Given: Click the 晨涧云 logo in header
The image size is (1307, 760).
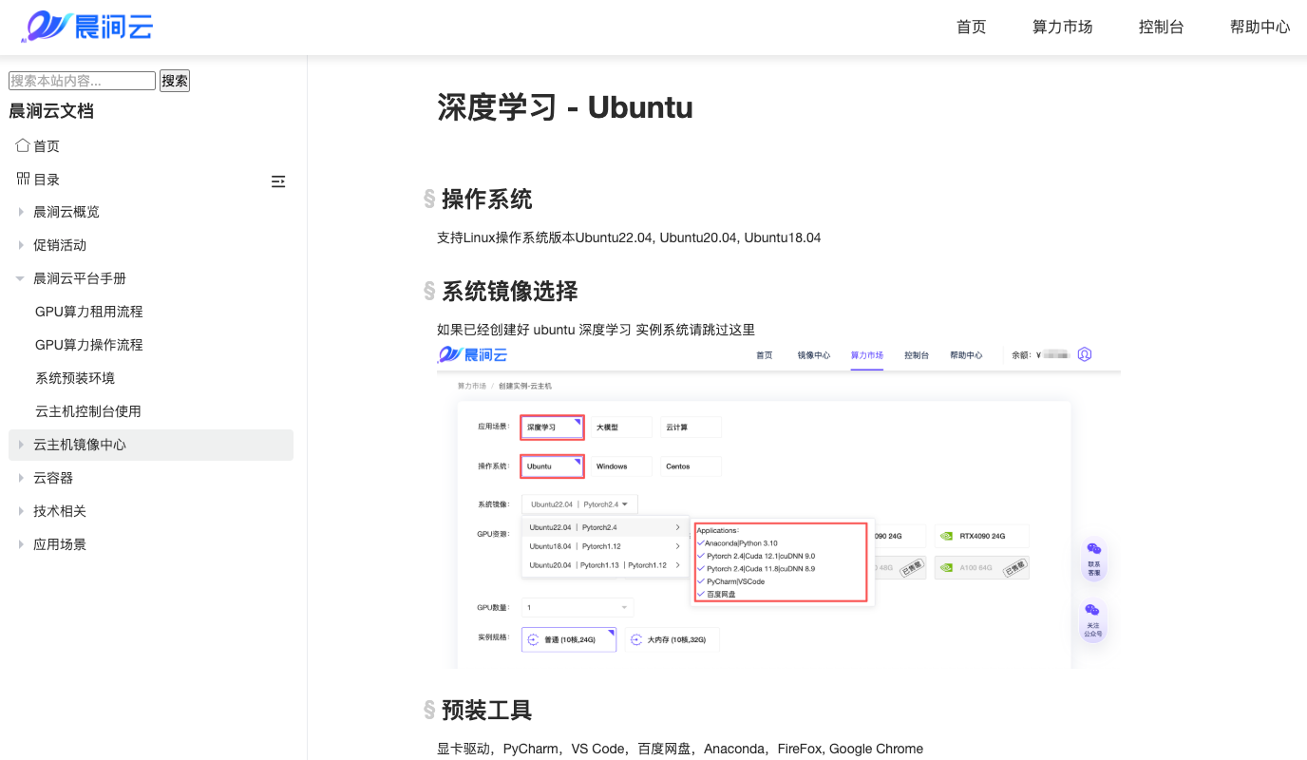Looking at the screenshot, I should pyautogui.click(x=87, y=27).
